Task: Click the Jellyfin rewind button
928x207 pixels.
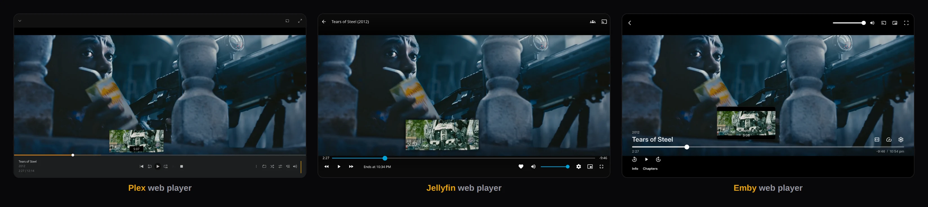Action: click(326, 166)
